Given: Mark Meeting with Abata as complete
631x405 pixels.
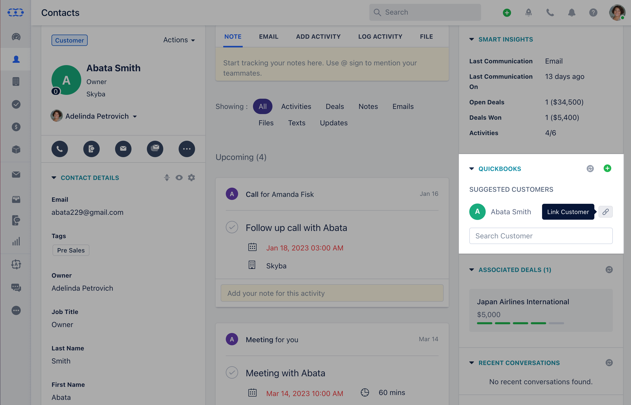Looking at the screenshot, I should [232, 373].
